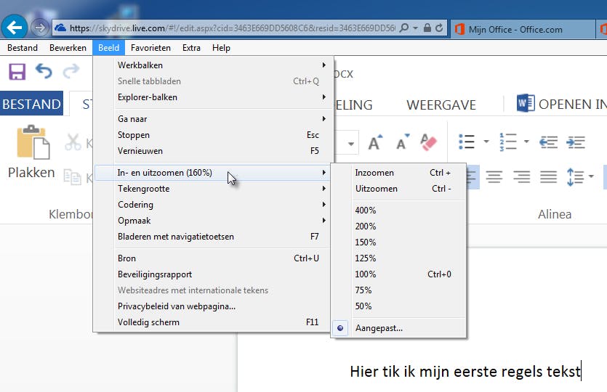Click the browser Back arrow button
607x392 pixels.
15,28
